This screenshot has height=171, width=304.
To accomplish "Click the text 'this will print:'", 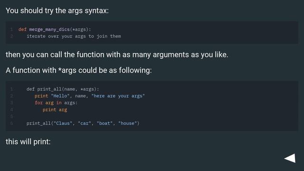I will [x=28, y=142].
